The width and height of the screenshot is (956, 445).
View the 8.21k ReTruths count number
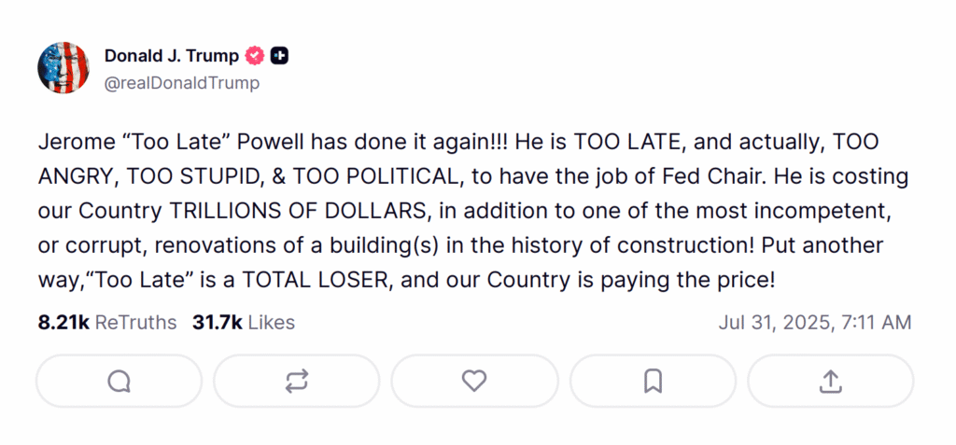(63, 323)
